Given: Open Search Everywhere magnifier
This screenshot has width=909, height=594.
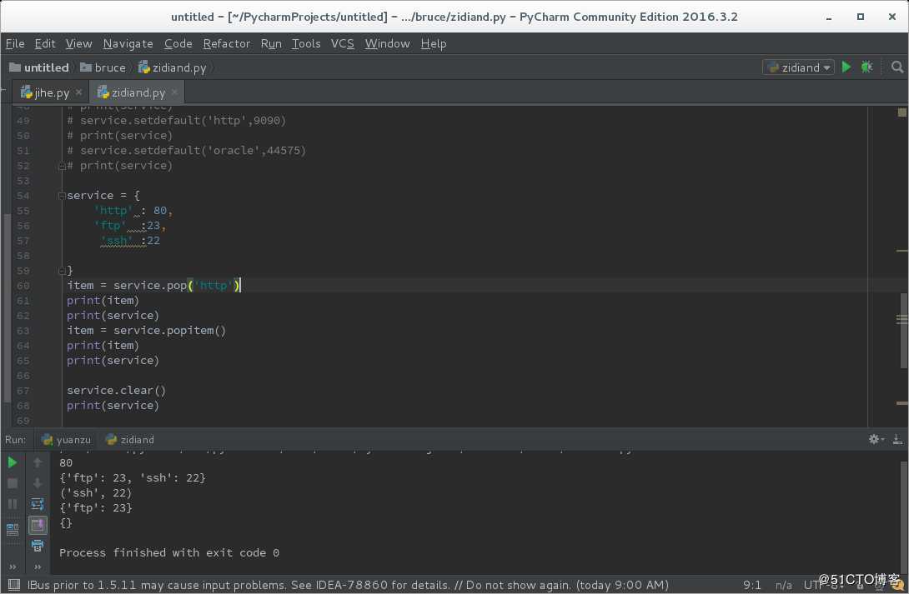Looking at the screenshot, I should click(x=896, y=67).
